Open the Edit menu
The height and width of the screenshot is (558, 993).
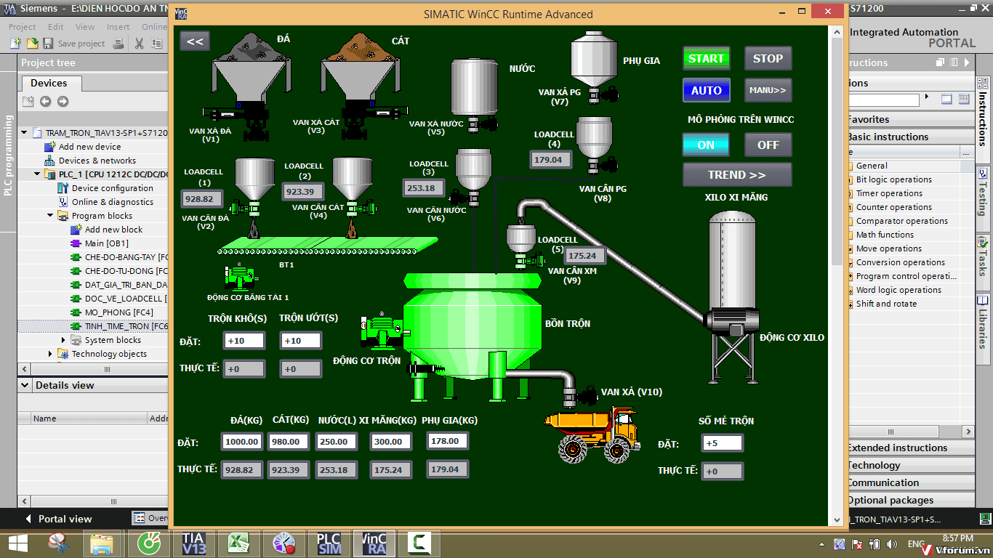point(55,27)
